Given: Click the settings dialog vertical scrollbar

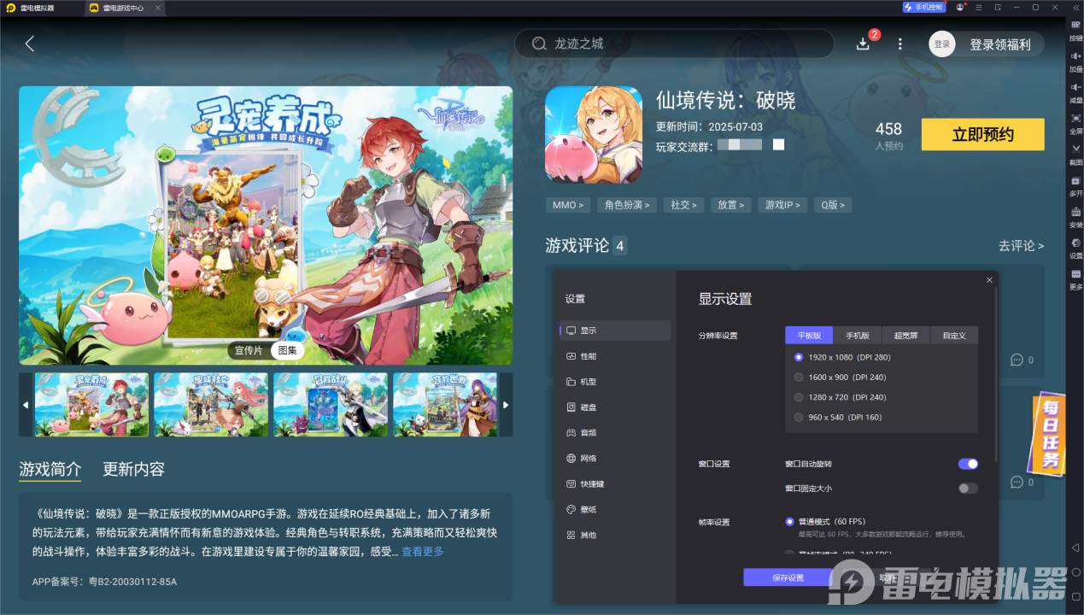Looking at the screenshot, I should coord(997,376).
